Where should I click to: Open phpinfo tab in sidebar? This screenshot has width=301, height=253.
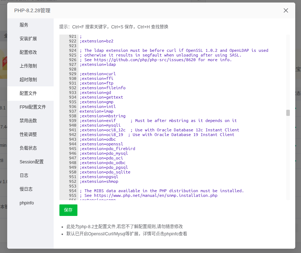(27, 203)
